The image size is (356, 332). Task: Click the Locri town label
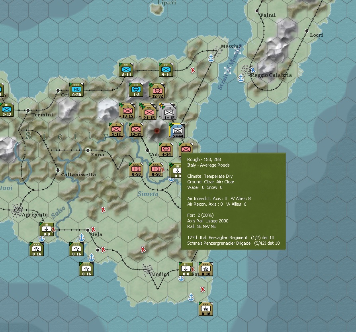[x=316, y=35]
